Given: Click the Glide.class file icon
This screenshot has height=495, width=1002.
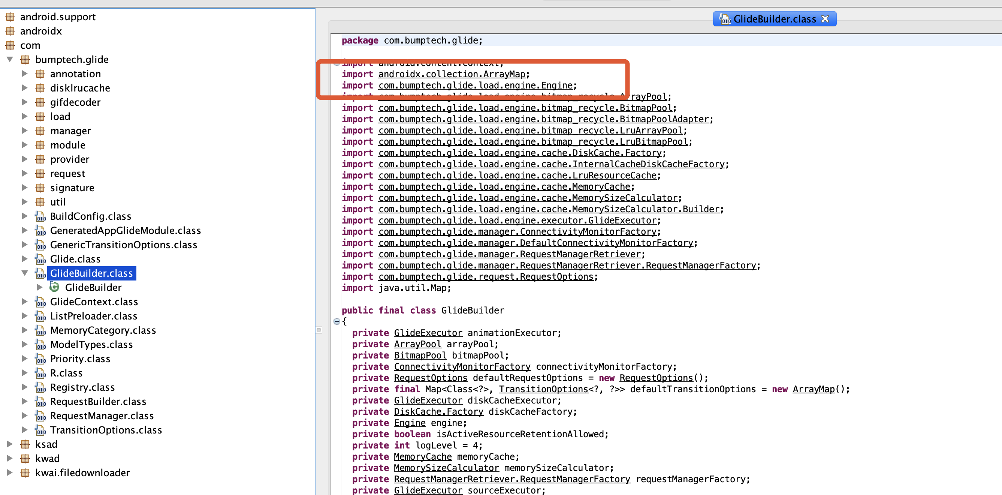Looking at the screenshot, I should click(x=40, y=259).
